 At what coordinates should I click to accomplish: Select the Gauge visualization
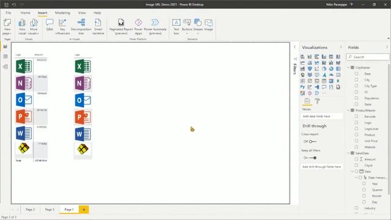(331, 75)
